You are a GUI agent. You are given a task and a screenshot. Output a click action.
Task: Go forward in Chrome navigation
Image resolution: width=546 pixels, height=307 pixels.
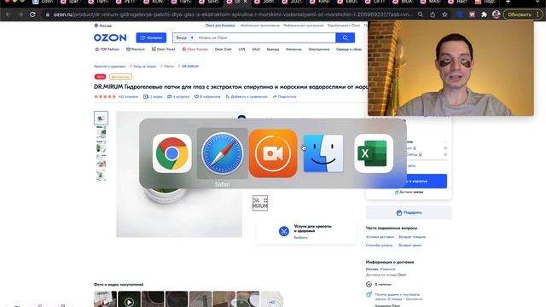coord(20,14)
